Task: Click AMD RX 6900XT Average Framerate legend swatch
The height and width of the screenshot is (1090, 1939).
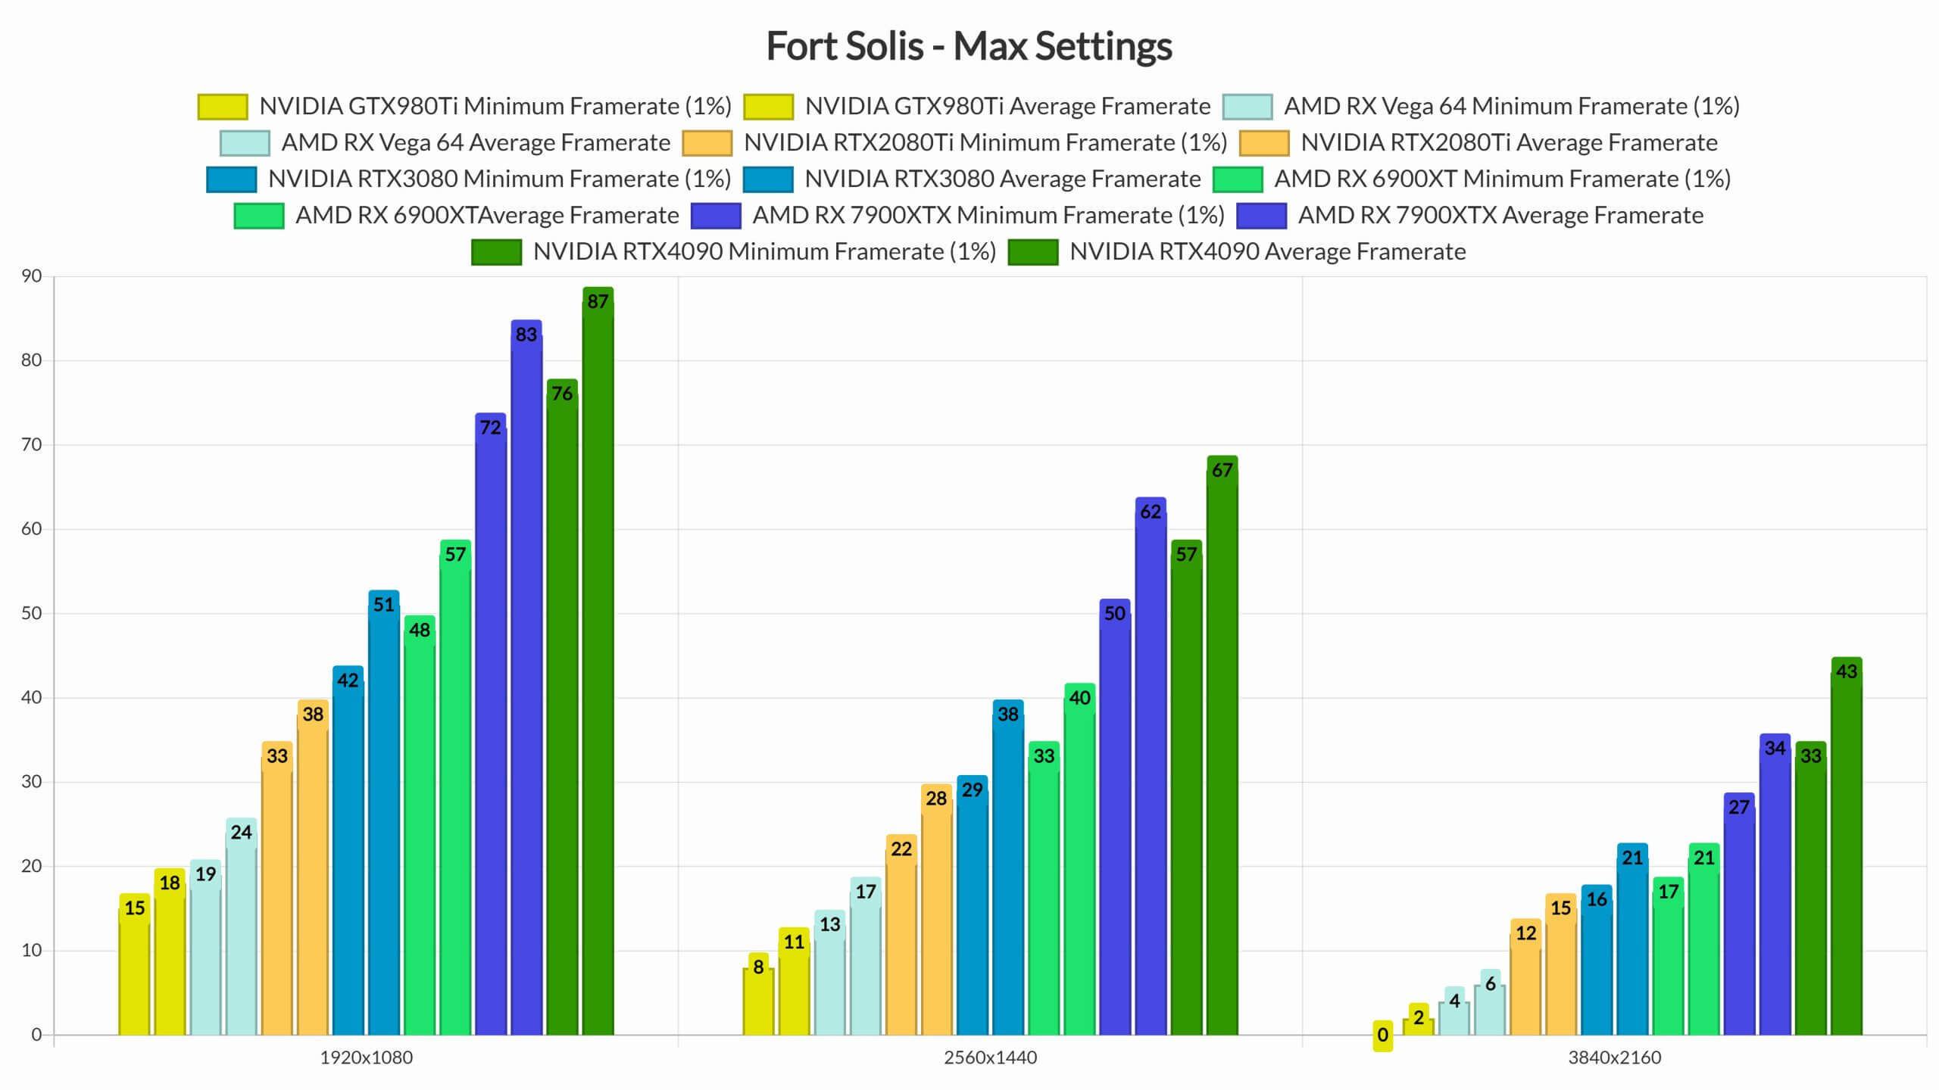Action: pyautogui.click(x=258, y=216)
